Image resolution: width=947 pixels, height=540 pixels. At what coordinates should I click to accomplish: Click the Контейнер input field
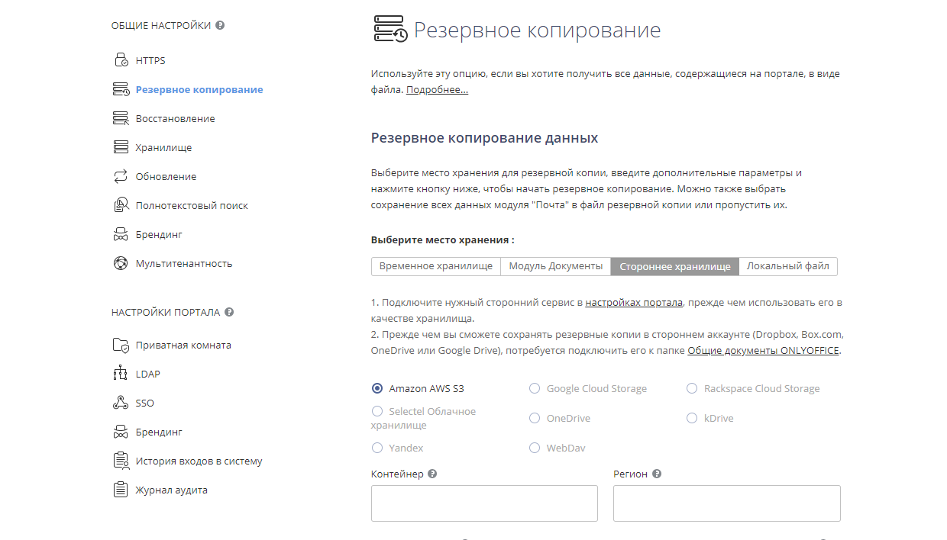coord(484,503)
